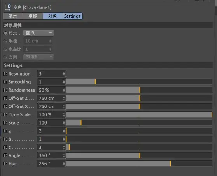
Task: Switch to the 基本 tab
Action: 13,16
